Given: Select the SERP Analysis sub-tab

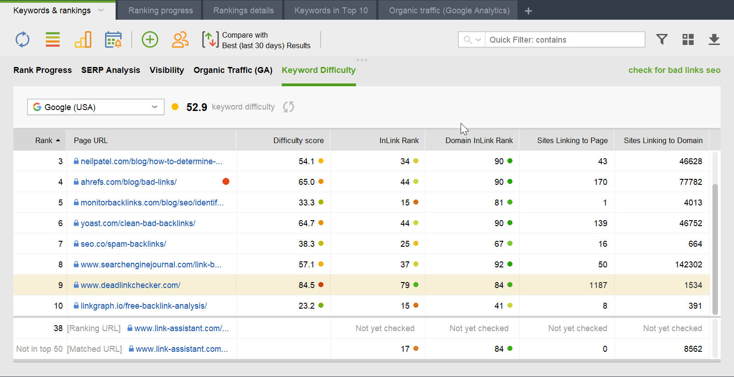Looking at the screenshot, I should click(x=111, y=70).
